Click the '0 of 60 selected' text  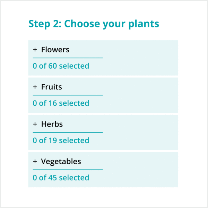tap(61, 66)
